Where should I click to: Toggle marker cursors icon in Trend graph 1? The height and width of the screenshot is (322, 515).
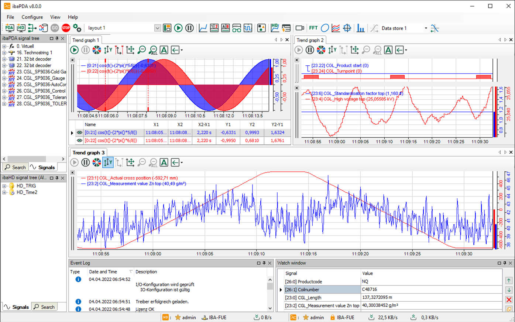119,50
